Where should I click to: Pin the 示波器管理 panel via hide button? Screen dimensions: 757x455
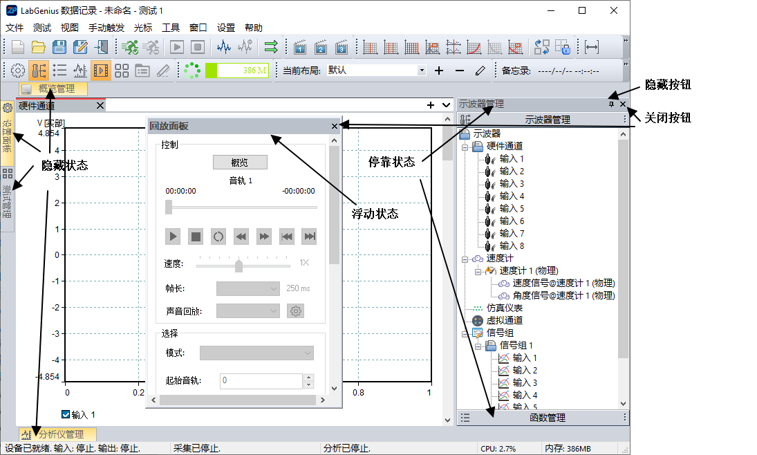(611, 104)
